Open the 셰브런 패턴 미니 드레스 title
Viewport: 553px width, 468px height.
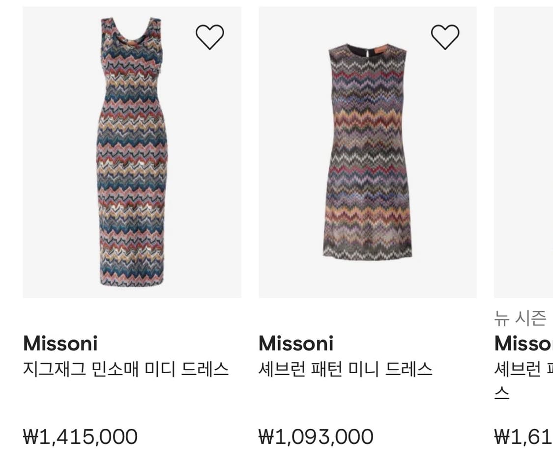pos(345,369)
